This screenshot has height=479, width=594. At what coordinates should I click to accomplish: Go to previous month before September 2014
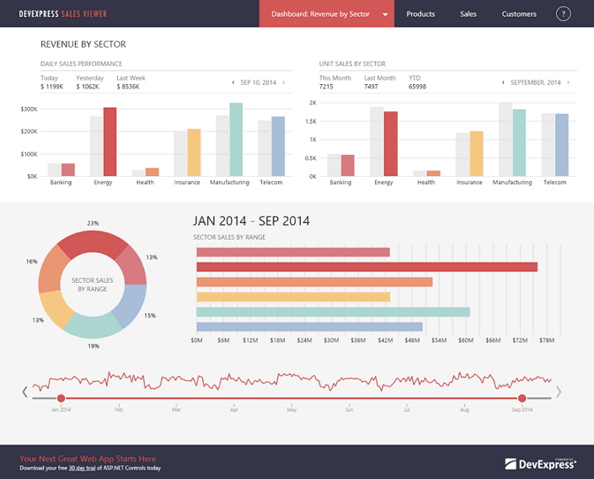(x=503, y=82)
